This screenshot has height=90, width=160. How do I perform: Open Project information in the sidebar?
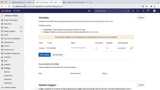tap(11, 20)
